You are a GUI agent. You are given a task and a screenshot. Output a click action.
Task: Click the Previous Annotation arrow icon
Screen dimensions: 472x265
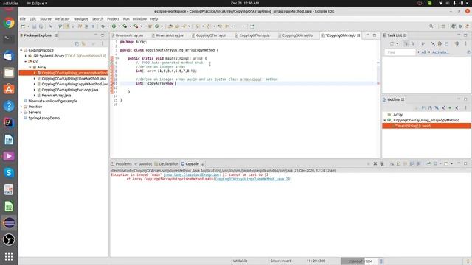[208, 26]
